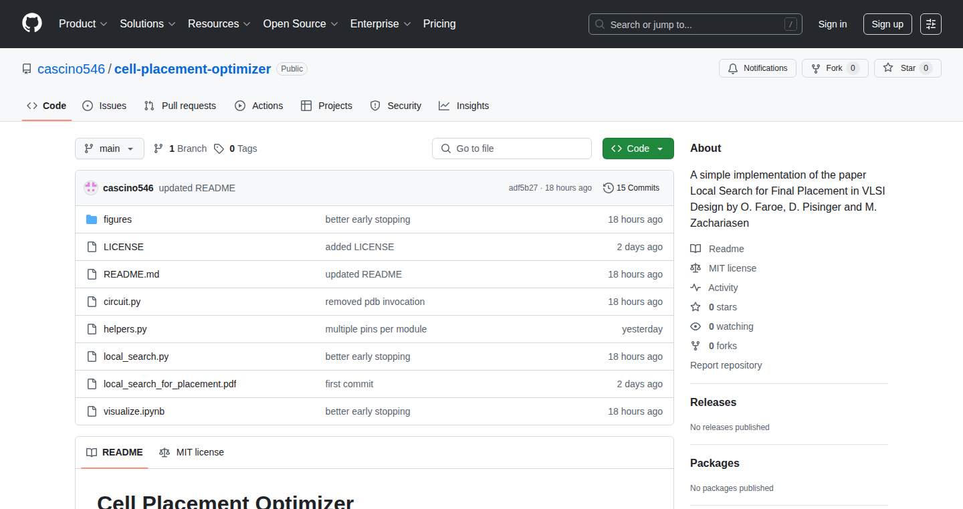
Task: Open 'multiple pins per module' commit message
Action: point(376,329)
